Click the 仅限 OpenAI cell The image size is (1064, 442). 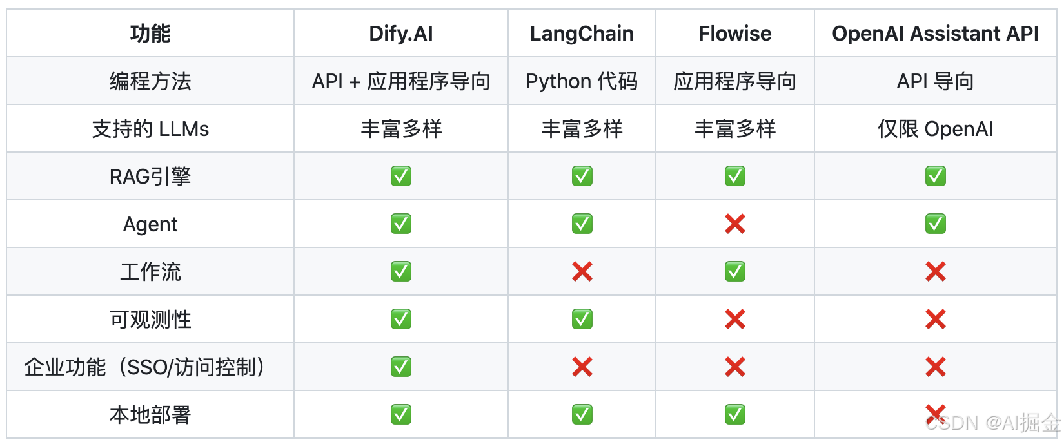coord(935,129)
